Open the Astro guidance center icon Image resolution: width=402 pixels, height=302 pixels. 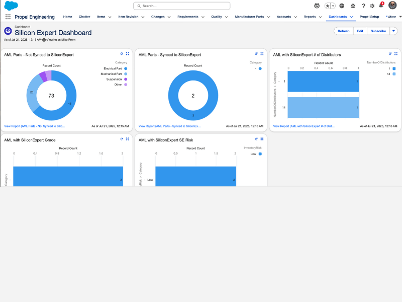click(x=317, y=6)
